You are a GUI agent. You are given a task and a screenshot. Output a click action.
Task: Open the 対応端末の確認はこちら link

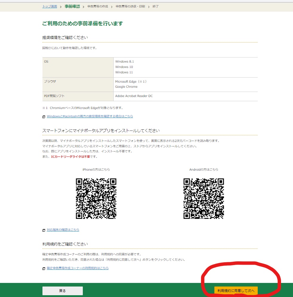click(x=63, y=230)
